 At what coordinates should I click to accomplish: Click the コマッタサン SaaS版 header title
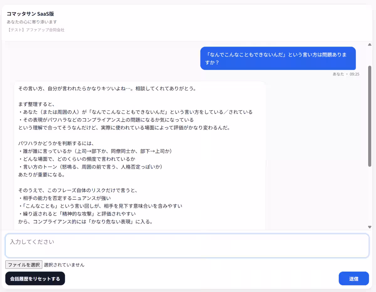coord(30,14)
